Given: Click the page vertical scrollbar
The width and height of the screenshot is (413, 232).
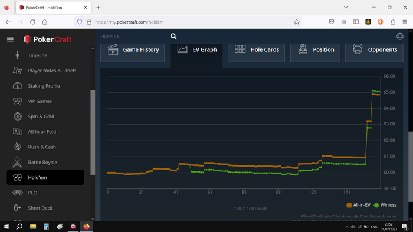Looking at the screenshot, I should coord(411,167).
